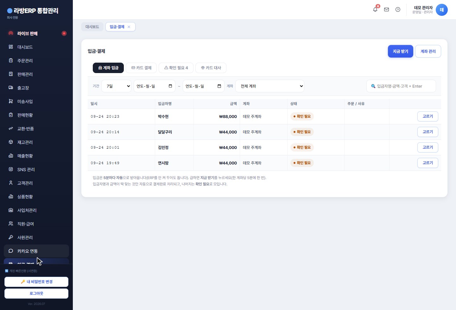
Task: Select the 카드 결제 tab
Action: (141, 68)
